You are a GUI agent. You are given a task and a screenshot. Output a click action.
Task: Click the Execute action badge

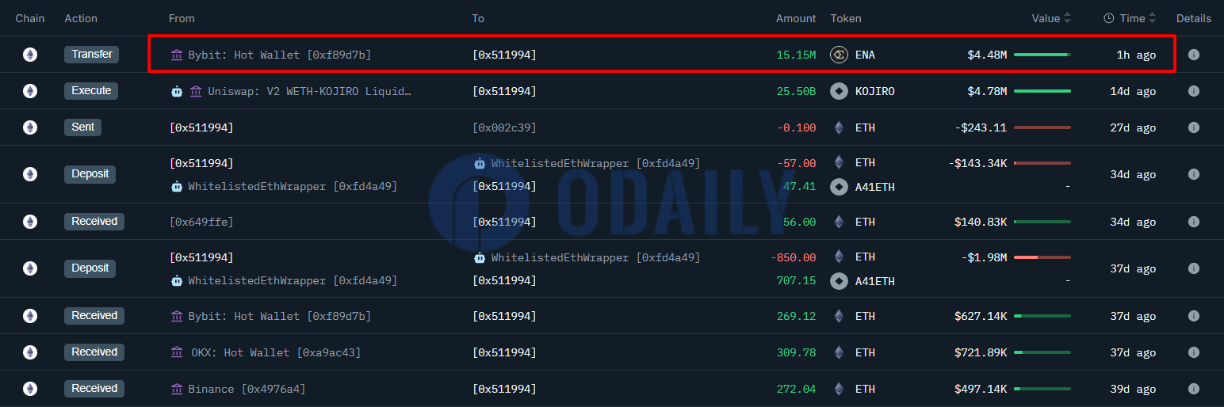pos(91,90)
